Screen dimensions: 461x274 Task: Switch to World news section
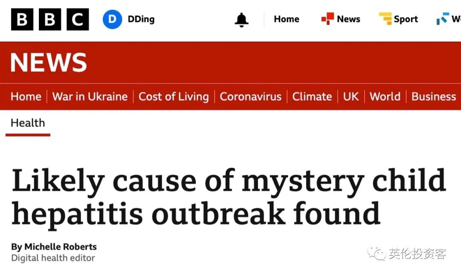[385, 97]
